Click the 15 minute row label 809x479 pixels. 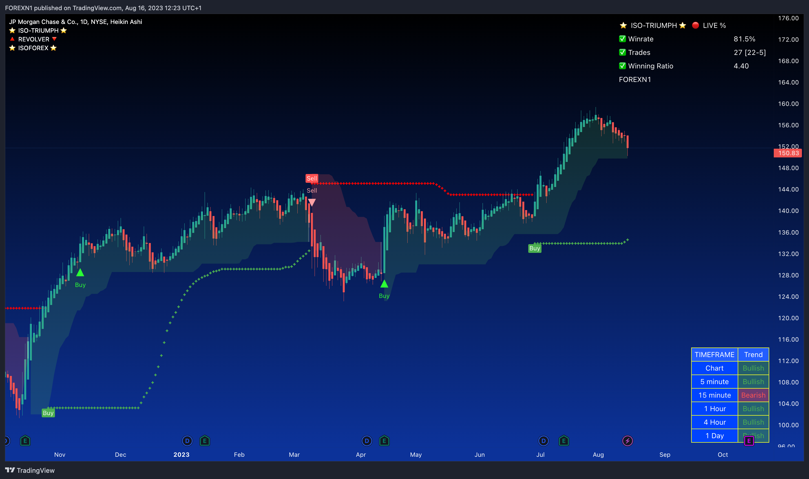714,395
